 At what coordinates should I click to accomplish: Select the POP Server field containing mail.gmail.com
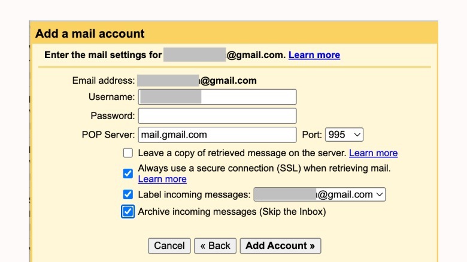coord(217,135)
